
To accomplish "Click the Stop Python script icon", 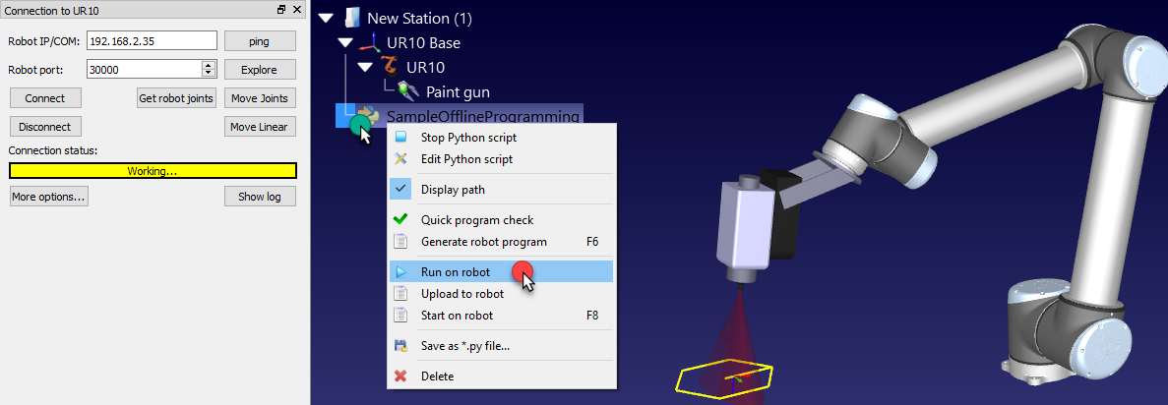I will (400, 138).
